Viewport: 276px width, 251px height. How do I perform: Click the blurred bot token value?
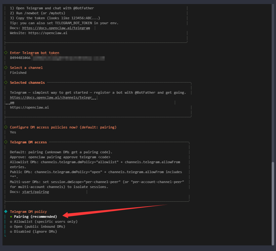pos(68,58)
